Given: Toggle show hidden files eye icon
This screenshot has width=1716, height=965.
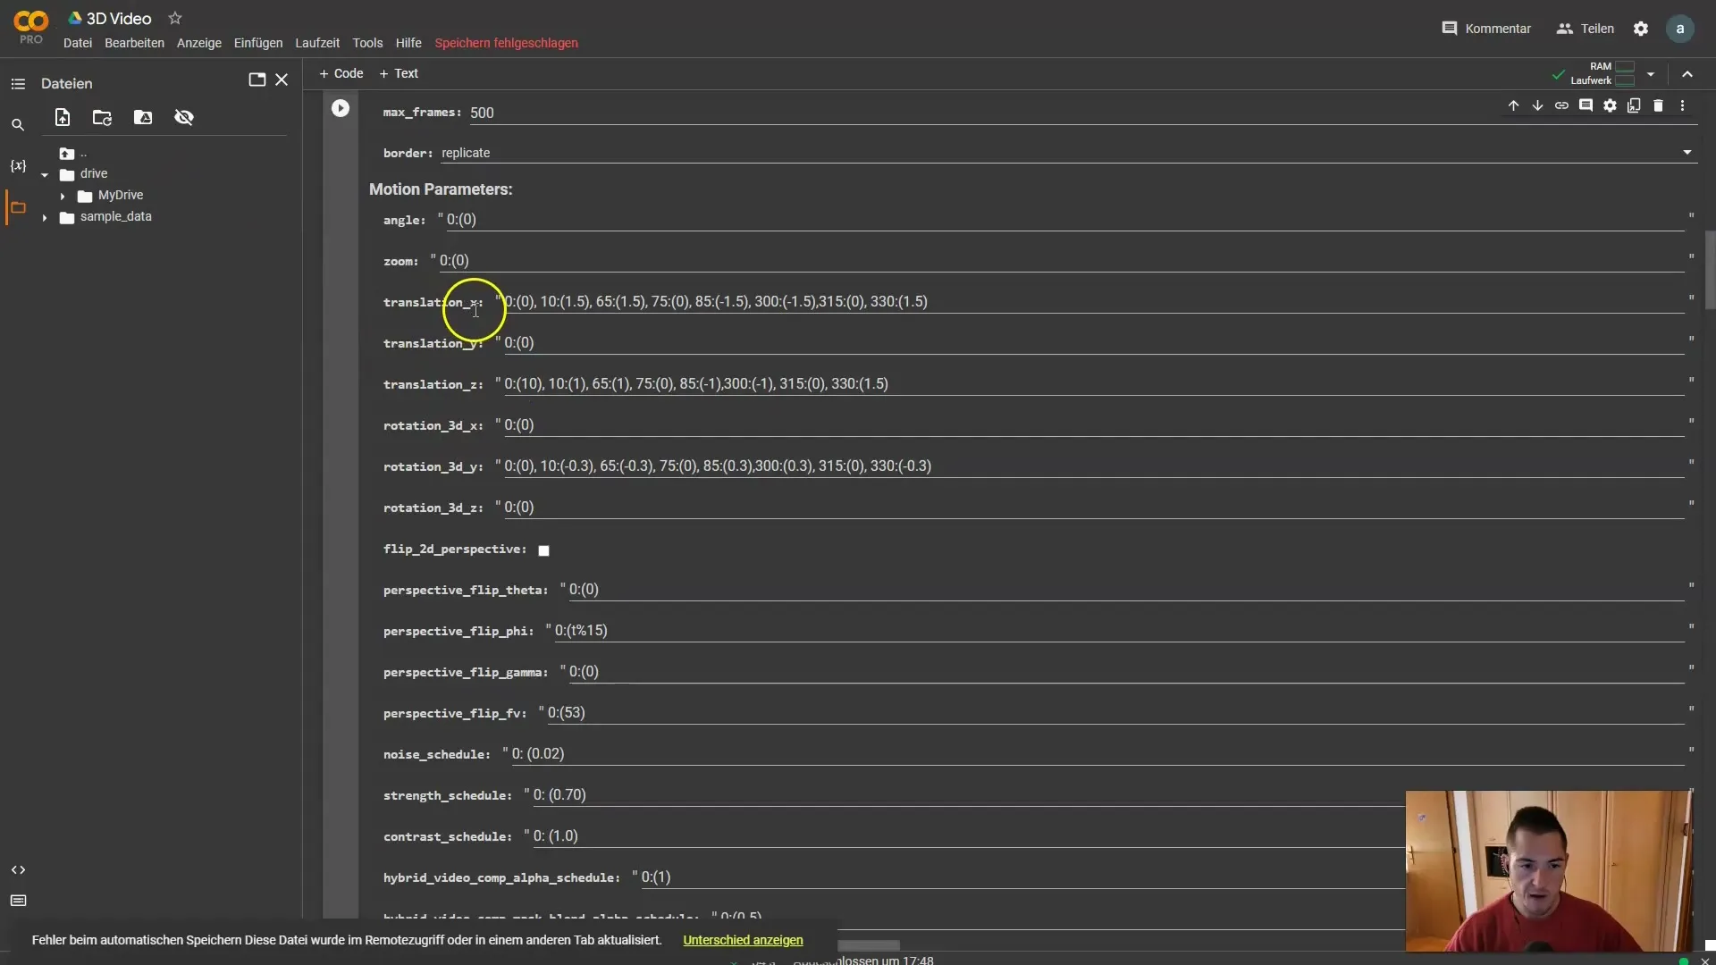Looking at the screenshot, I should [184, 117].
